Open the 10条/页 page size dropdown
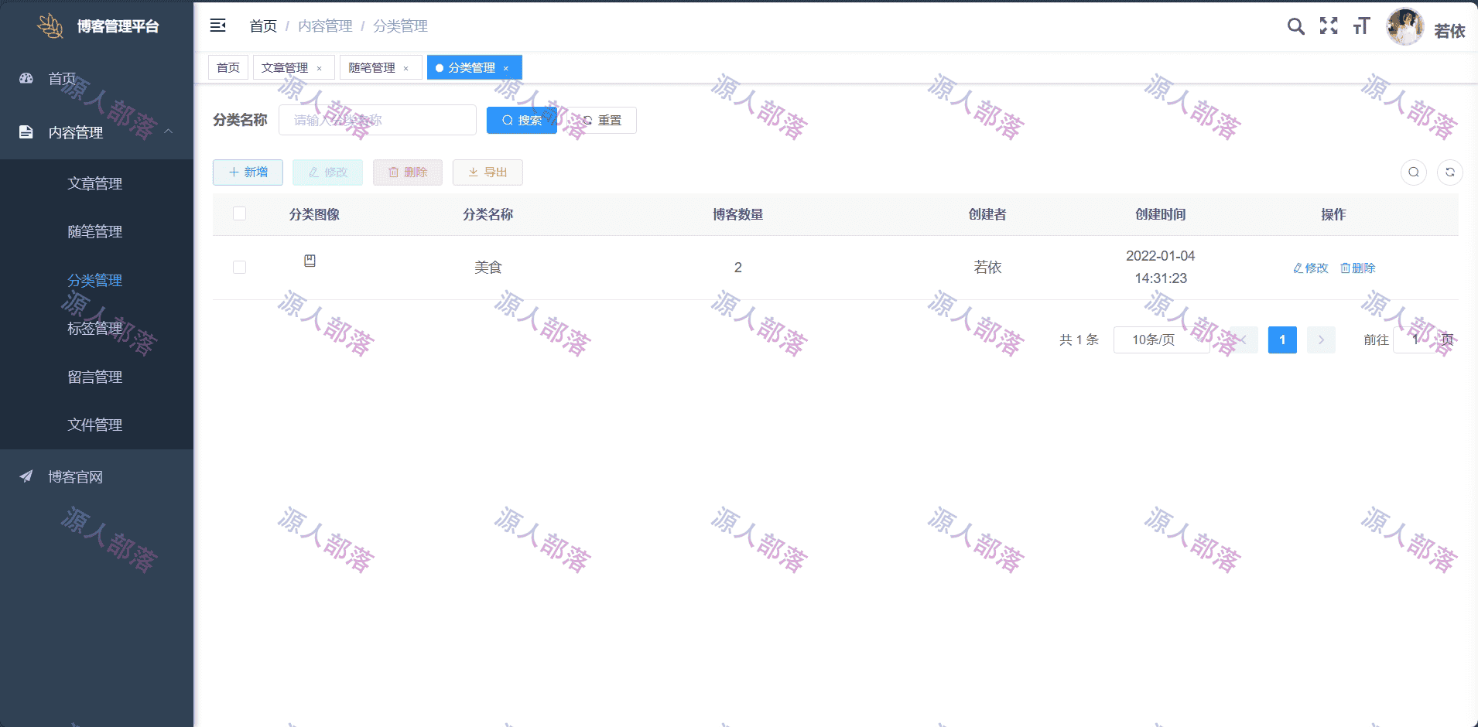Viewport: 1478px width, 727px height. point(1162,340)
